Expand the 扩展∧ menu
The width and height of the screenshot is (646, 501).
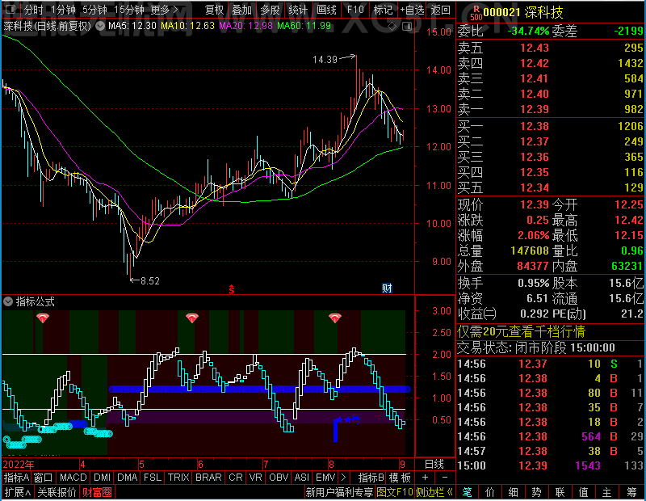click(x=18, y=492)
